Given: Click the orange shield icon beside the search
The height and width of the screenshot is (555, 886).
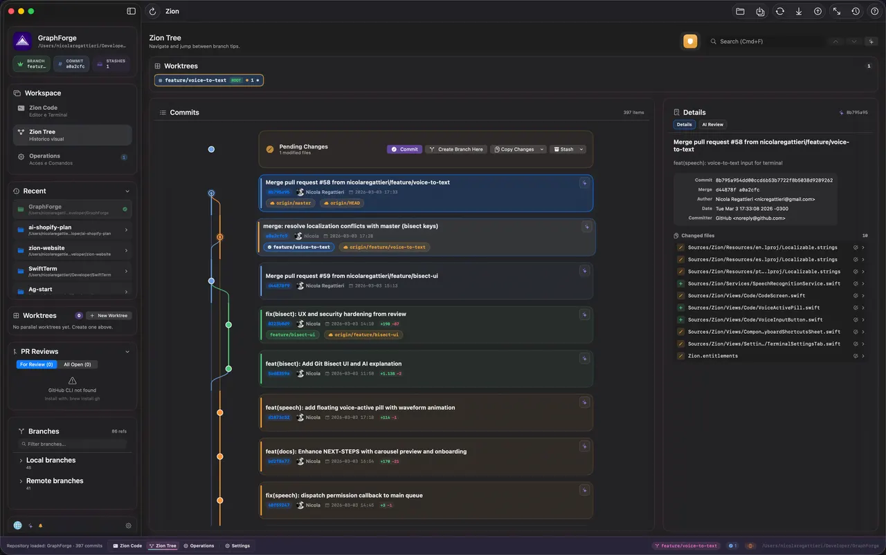Looking at the screenshot, I should [690, 41].
